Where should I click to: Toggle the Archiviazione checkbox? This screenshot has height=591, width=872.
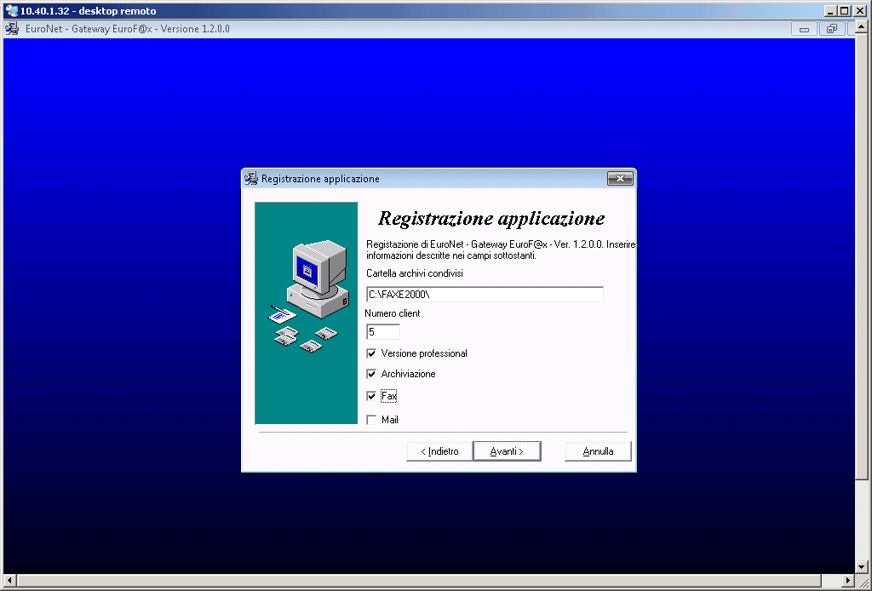click(371, 374)
